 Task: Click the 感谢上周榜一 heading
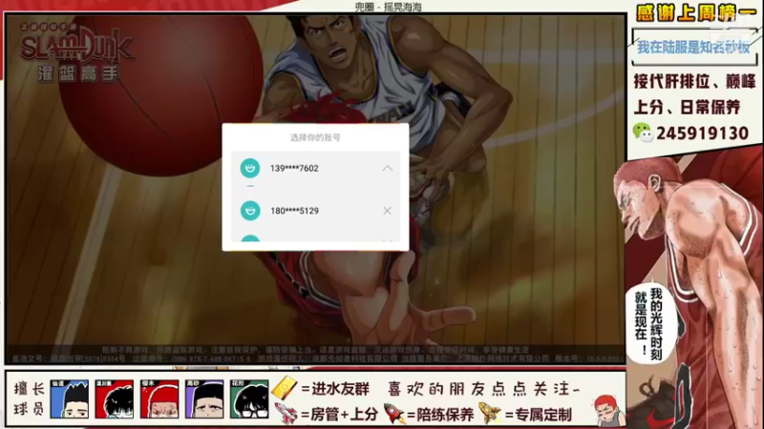click(x=697, y=12)
